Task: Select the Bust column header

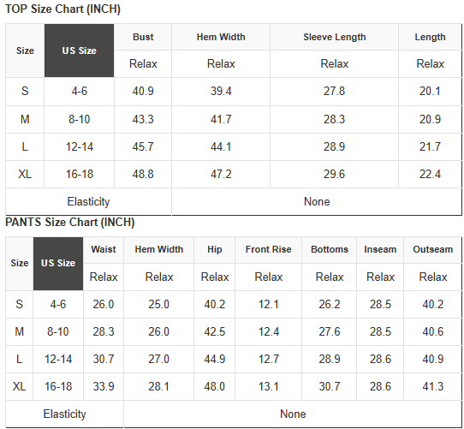Action: pyautogui.click(x=143, y=37)
